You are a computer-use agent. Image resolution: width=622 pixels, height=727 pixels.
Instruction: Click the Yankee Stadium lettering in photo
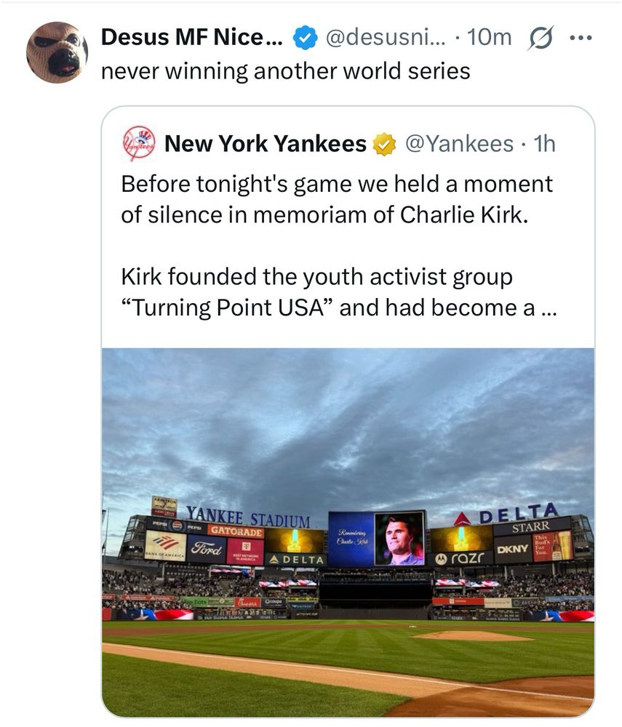(248, 516)
